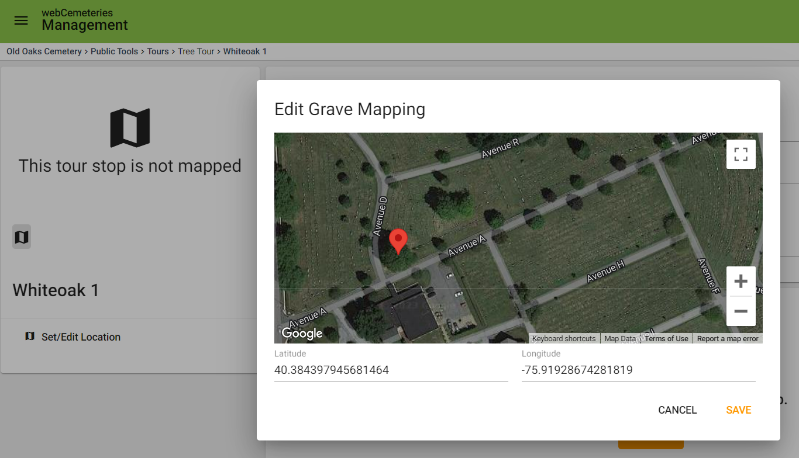
Task: Go to Old Oaks Cemetery breadcrumb
Action: (44, 51)
